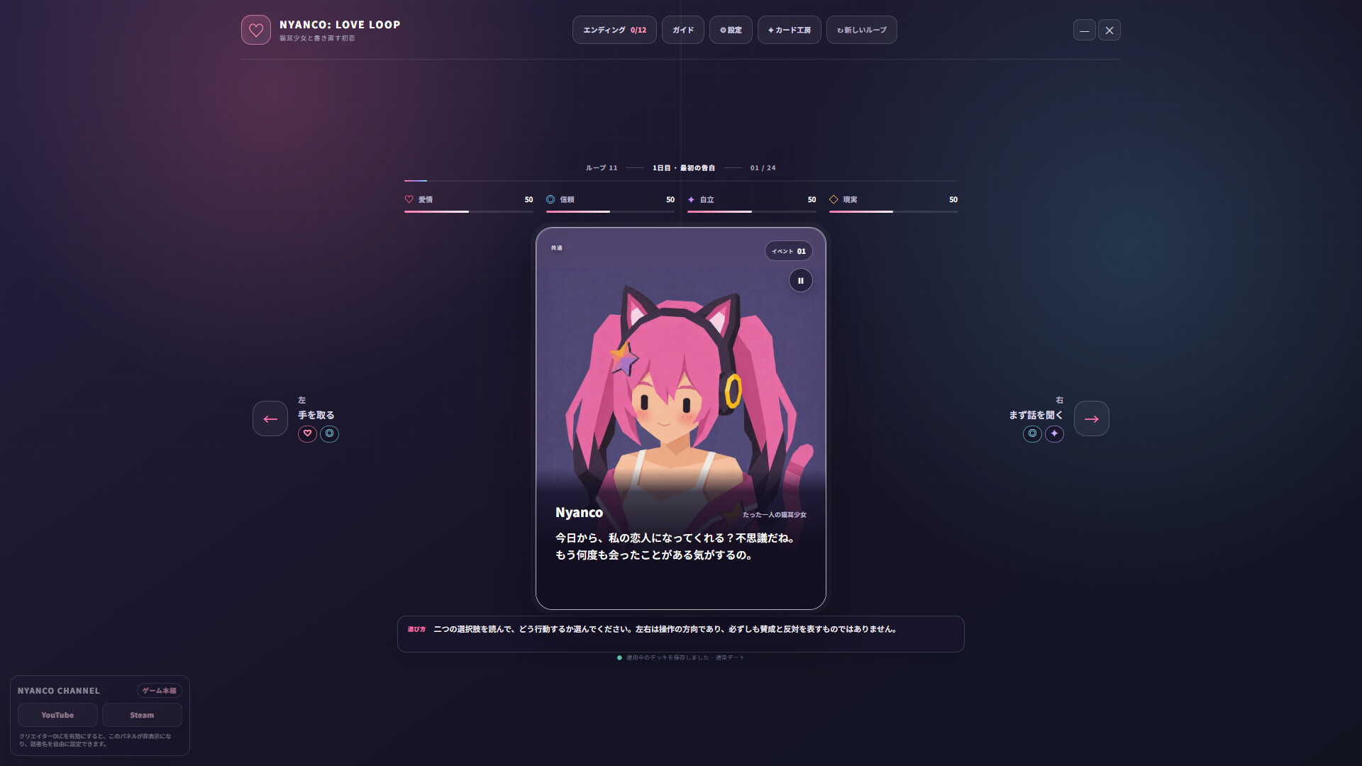Open the エンディング 0/12 list
This screenshot has width=1362, height=766.
(x=614, y=30)
